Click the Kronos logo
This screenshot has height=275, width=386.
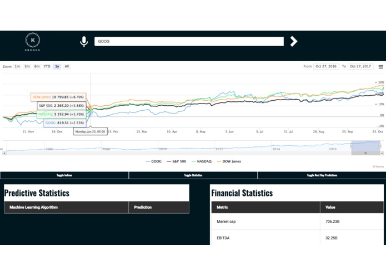click(x=33, y=42)
